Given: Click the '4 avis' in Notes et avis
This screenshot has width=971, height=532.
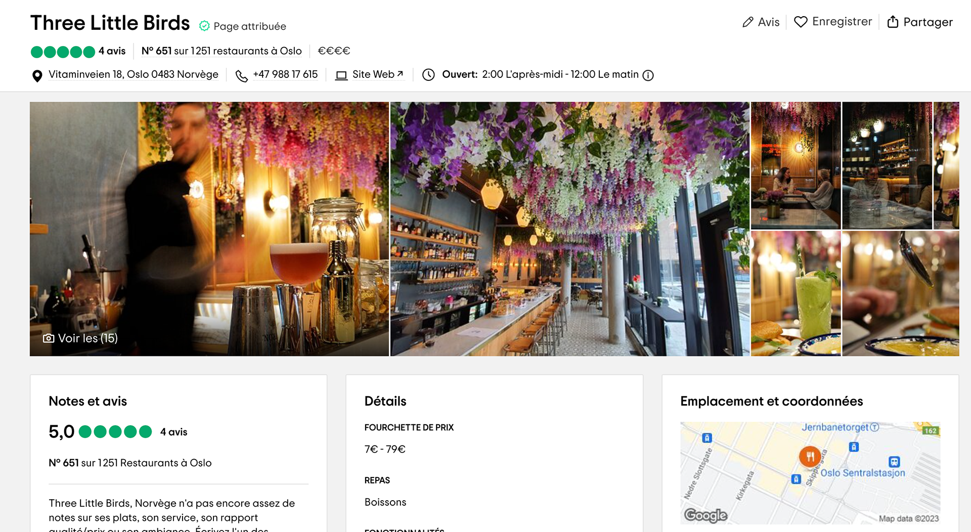Looking at the screenshot, I should [173, 432].
